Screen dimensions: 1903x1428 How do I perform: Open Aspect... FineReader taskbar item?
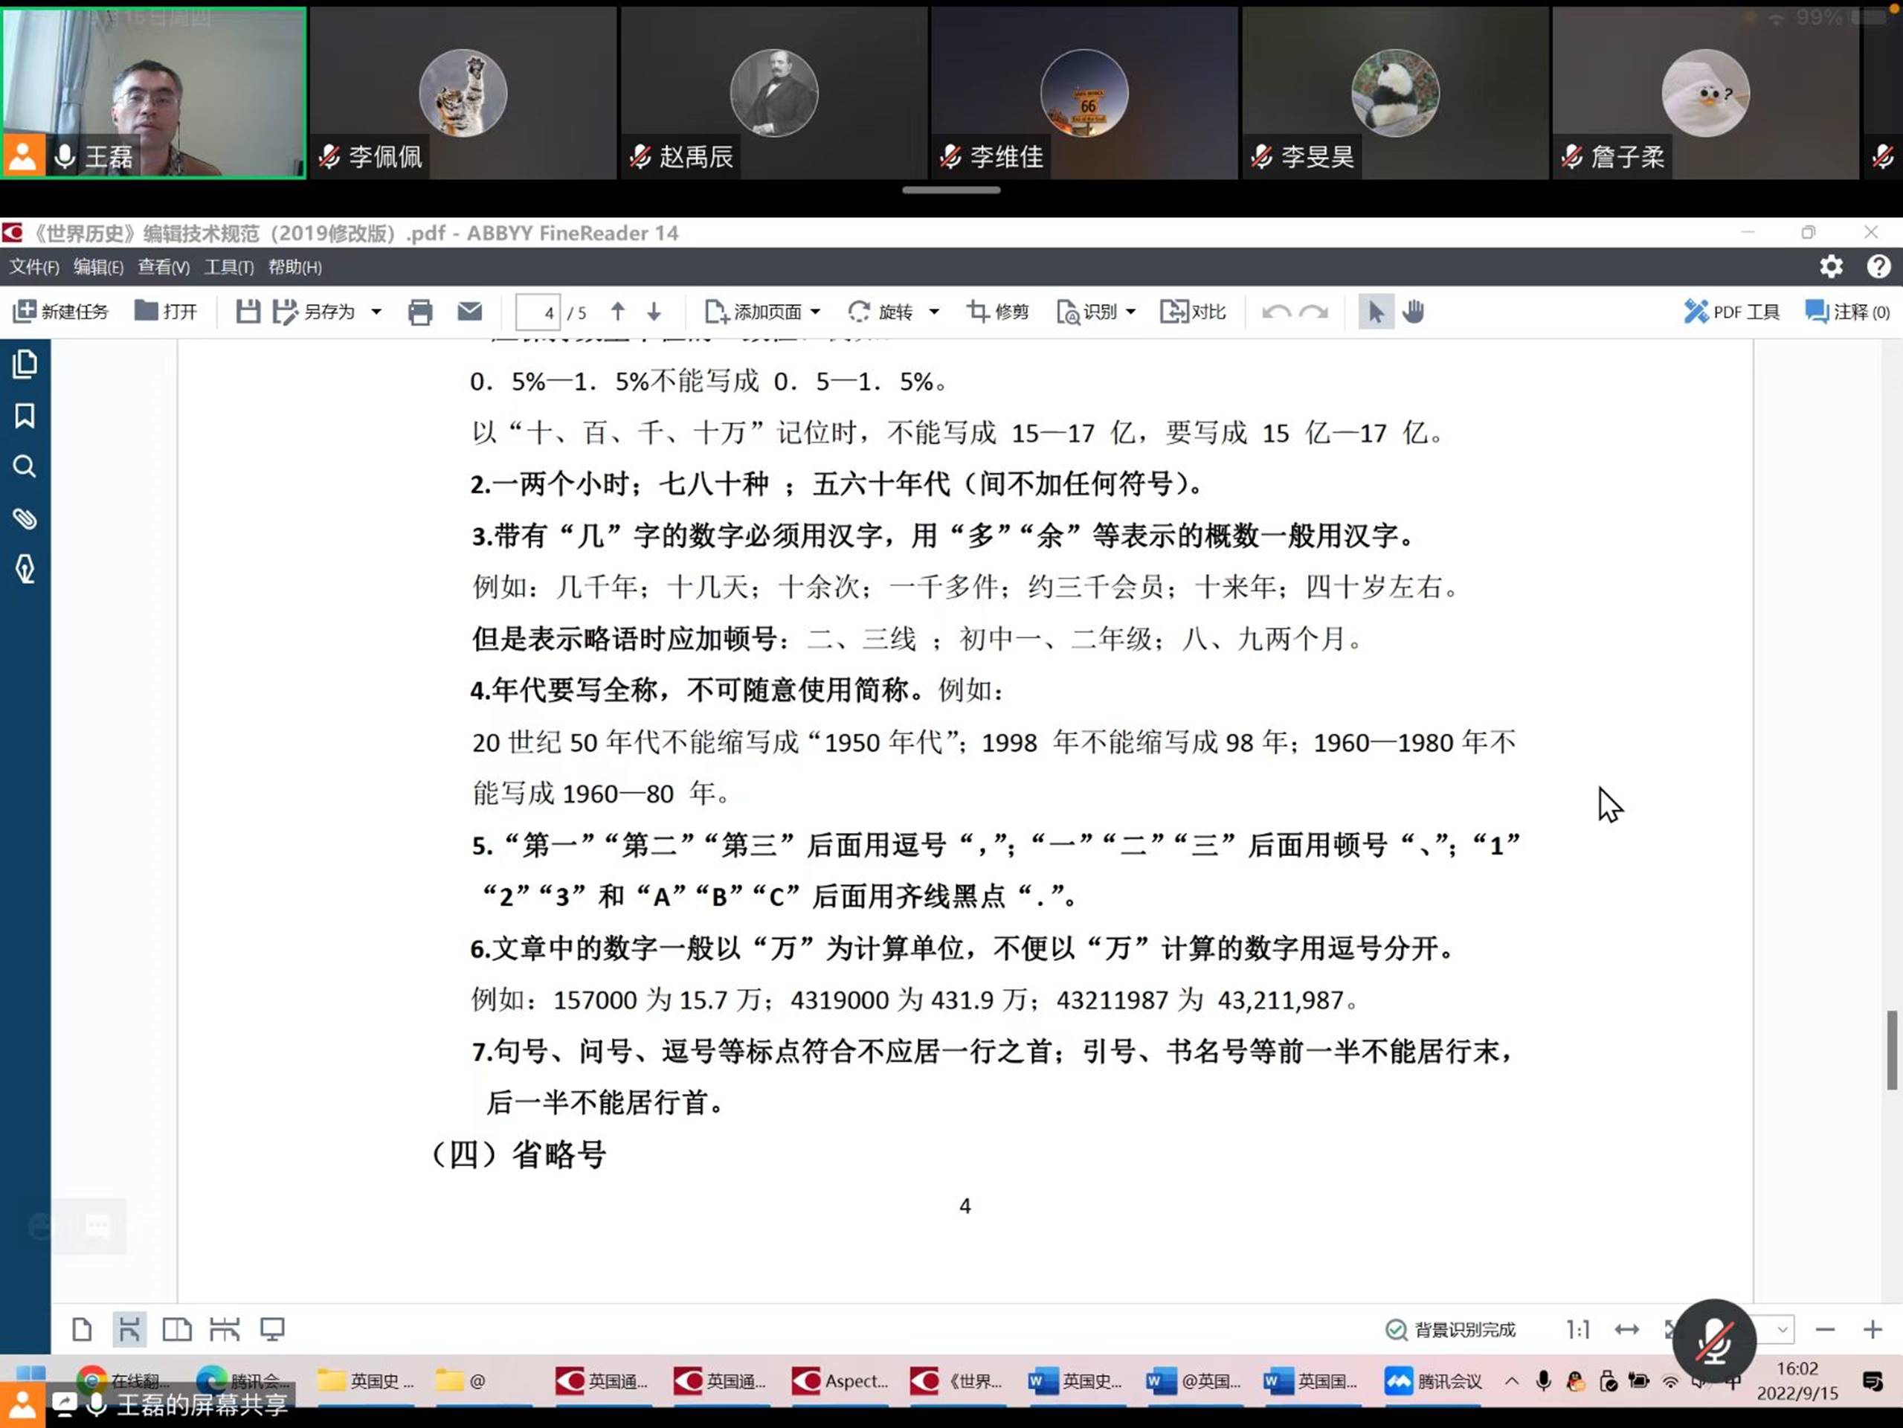840,1382
